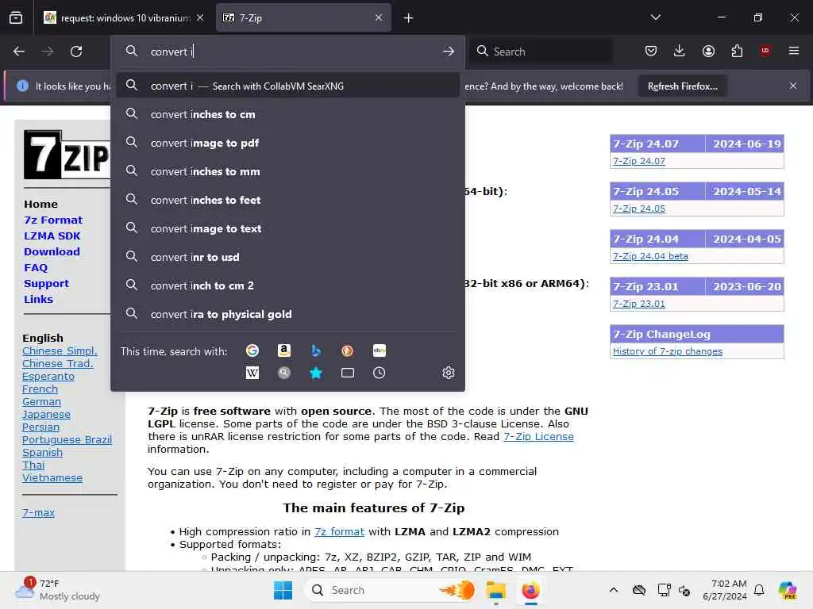Search this time with Wikipedia

pyautogui.click(x=252, y=373)
